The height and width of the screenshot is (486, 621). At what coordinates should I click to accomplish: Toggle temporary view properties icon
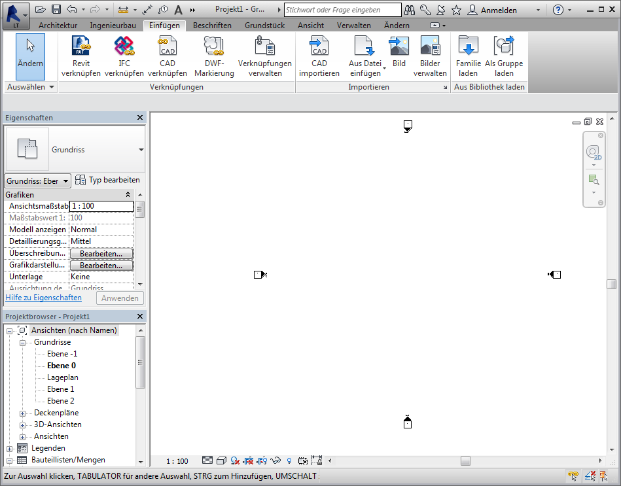pos(303,460)
